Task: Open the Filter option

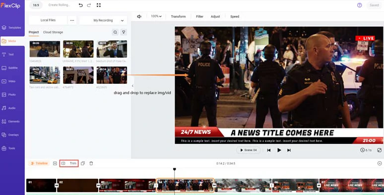Action: pyautogui.click(x=199, y=16)
